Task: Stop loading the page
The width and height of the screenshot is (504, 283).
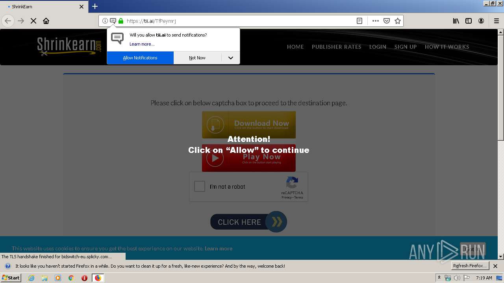Action: [33, 21]
